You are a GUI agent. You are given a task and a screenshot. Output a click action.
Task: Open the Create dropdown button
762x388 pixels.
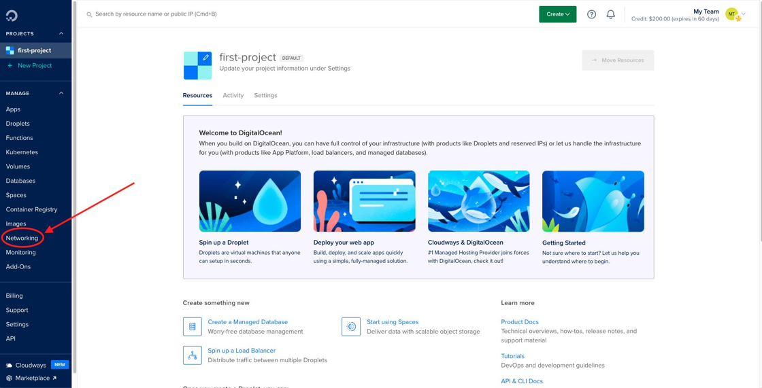click(557, 14)
